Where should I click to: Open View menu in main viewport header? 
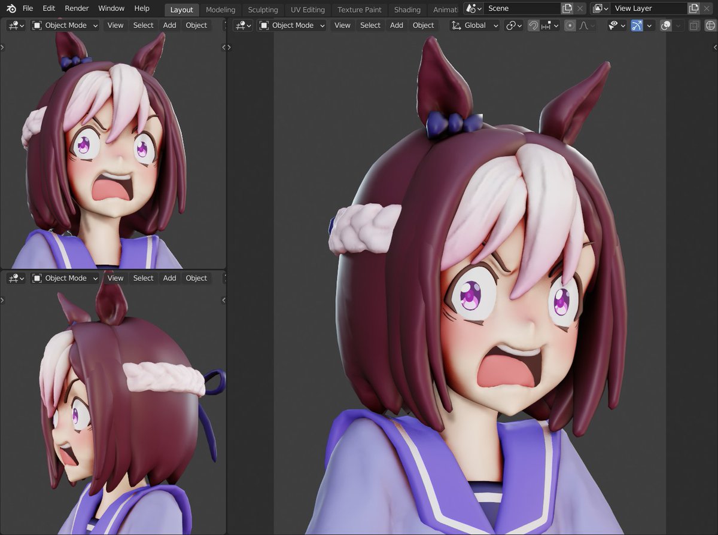[x=342, y=25]
